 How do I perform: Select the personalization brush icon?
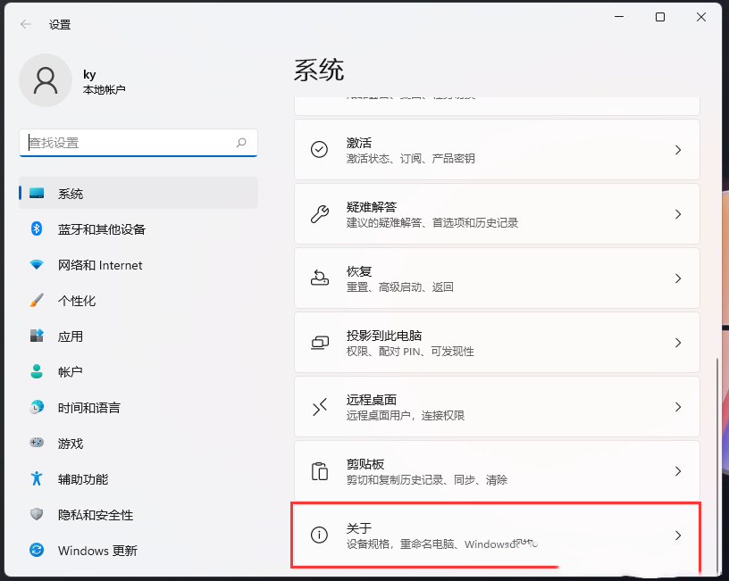click(x=38, y=301)
